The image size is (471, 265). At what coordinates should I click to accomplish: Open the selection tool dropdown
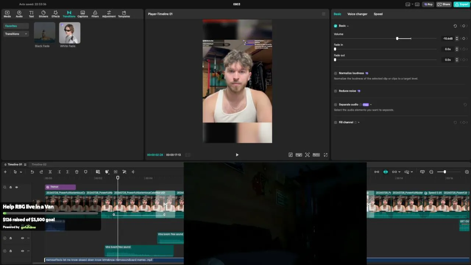(x=21, y=172)
